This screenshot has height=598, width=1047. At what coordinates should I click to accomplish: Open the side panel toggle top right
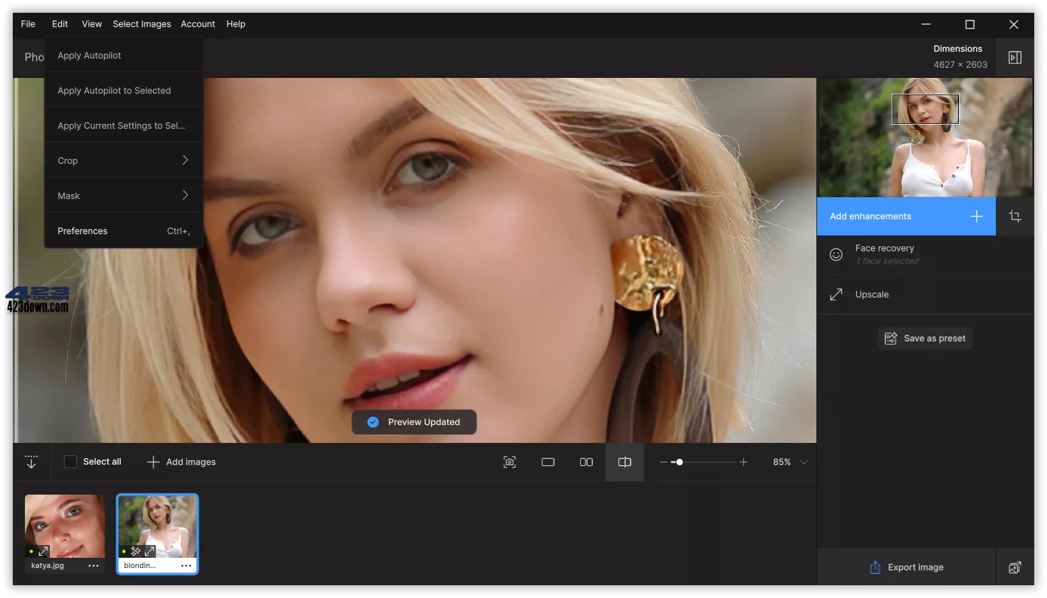[x=1016, y=57]
